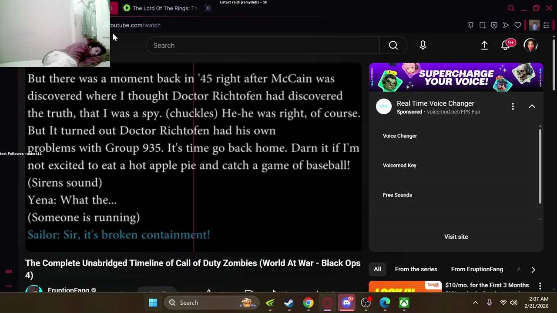Image resolution: width=557 pixels, height=313 pixels.
Task: Click the taskbar microphone tray icon
Action: (x=490, y=303)
